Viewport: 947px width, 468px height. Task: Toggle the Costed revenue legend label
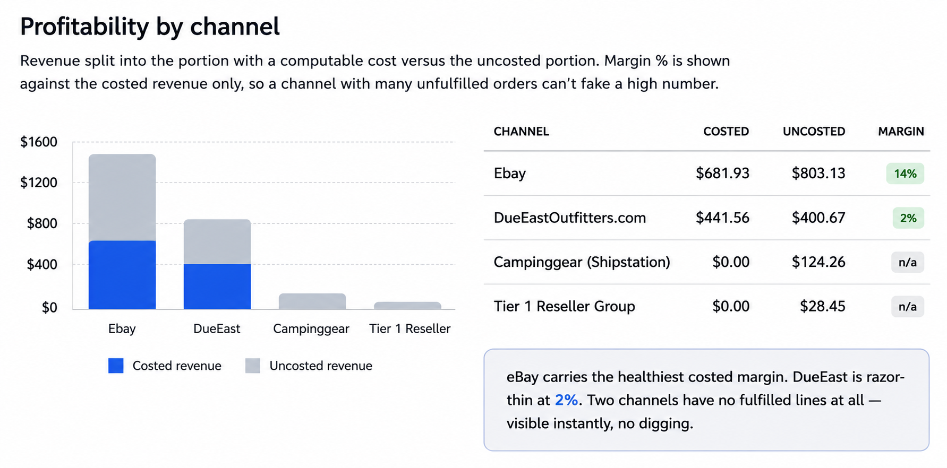[177, 366]
